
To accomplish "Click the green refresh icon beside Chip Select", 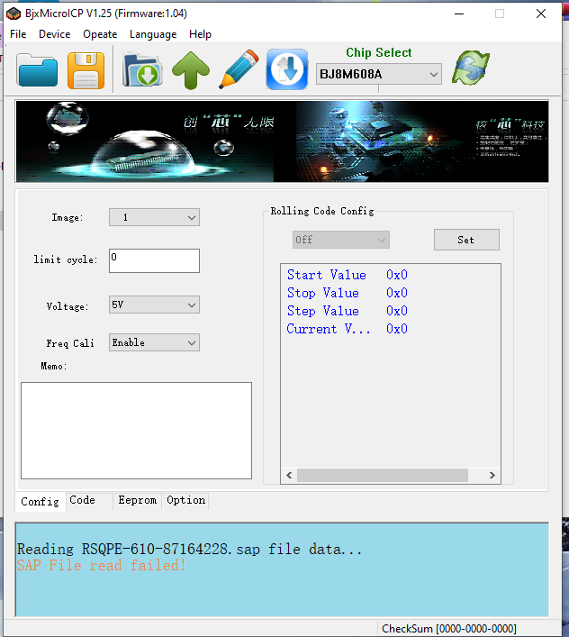I will click(x=471, y=70).
